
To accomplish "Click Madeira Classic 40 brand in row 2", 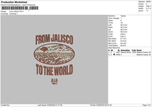I will 144,55.
